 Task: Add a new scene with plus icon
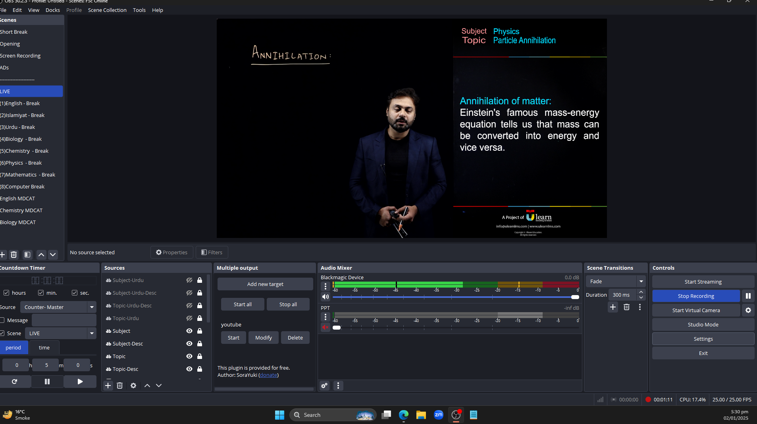point(2,255)
